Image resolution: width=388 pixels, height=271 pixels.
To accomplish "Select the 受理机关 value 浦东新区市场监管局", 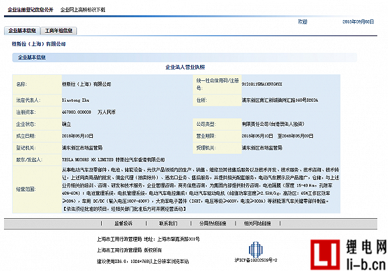I will 262,148.
